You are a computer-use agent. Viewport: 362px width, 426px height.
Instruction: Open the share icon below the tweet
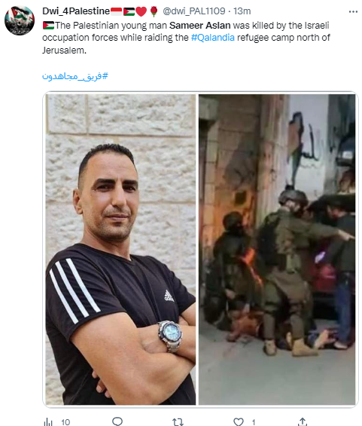pyautogui.click(x=303, y=421)
